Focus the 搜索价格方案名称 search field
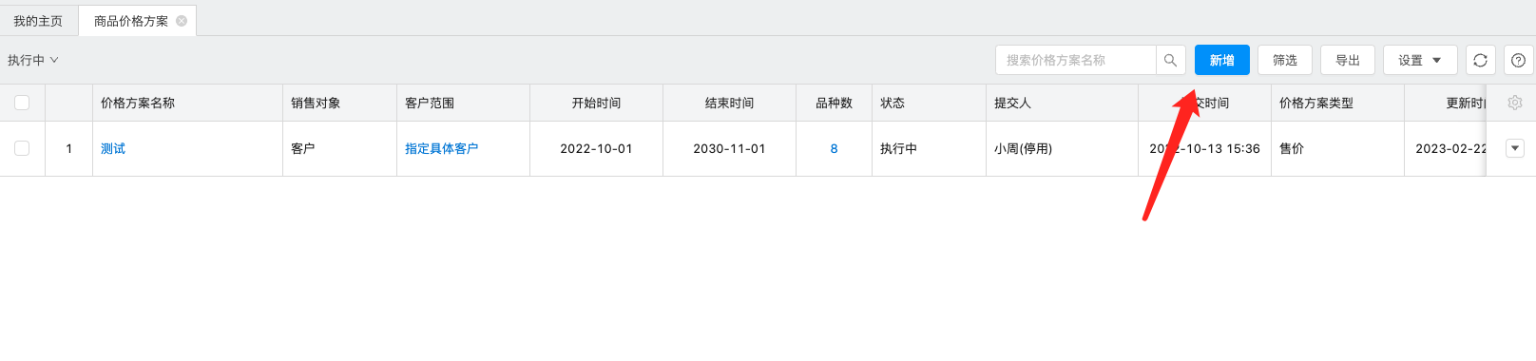The width and height of the screenshot is (1536, 361). (1076, 60)
